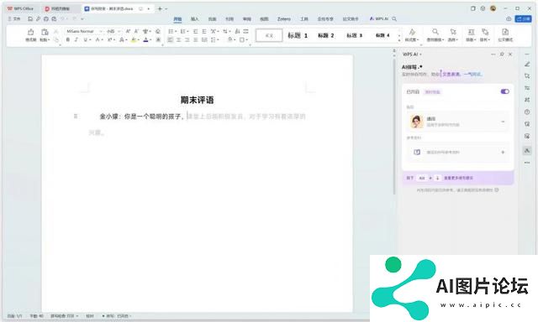This screenshot has width=538, height=322.
Task: Center align the paragraph
Action: coord(179,40)
